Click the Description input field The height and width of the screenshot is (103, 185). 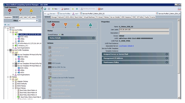click(144, 33)
